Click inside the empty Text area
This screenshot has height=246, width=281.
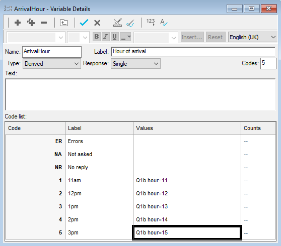[x=140, y=94]
